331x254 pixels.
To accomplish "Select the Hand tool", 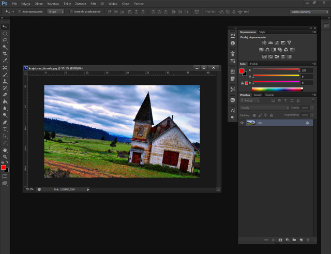I will [x=5, y=150].
